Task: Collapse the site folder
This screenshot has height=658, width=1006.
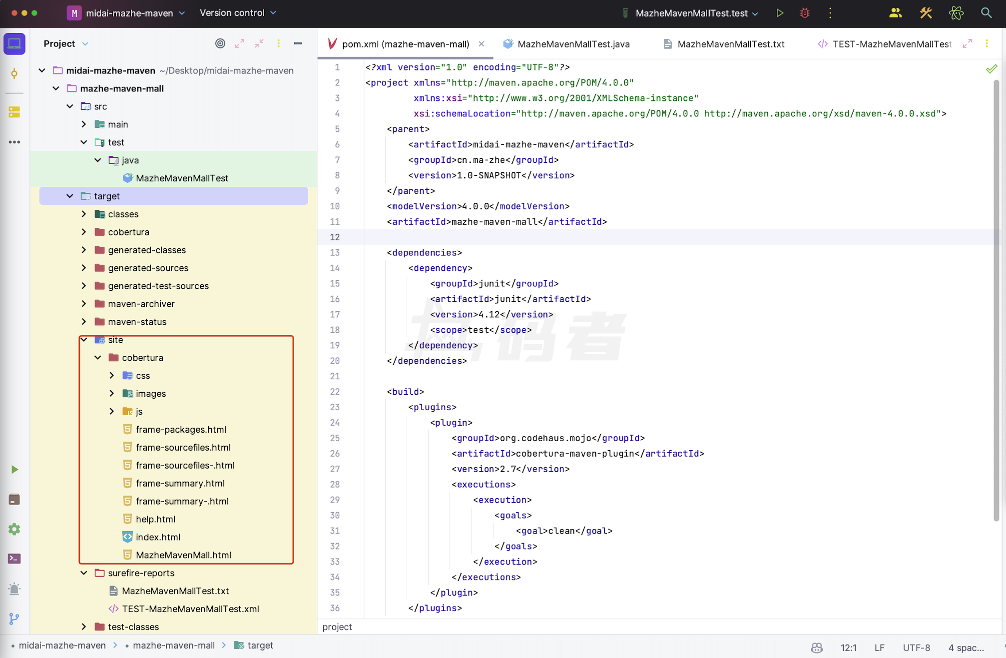Action: (84, 340)
